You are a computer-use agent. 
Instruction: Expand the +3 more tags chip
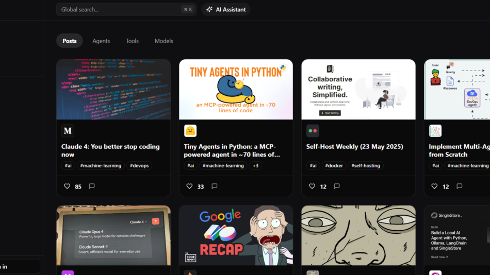[256, 165]
